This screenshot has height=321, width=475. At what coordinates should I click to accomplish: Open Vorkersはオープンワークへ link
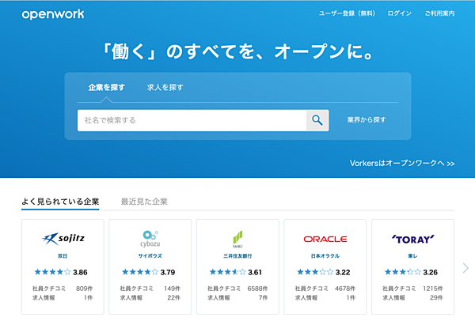401,164
